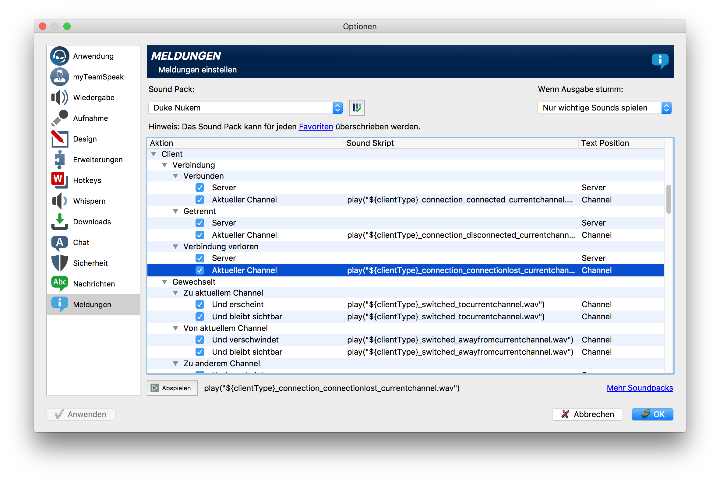Open the Downloads arrow icon
Image resolution: width=720 pixels, height=481 pixels.
point(59,222)
